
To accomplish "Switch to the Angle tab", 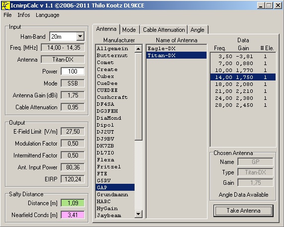I will click(x=198, y=30).
